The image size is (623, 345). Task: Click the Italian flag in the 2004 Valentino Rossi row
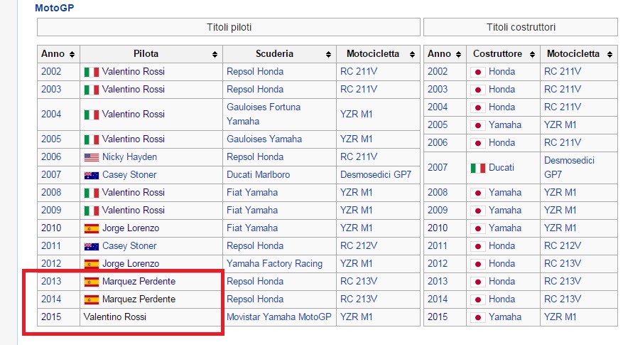pos(91,115)
